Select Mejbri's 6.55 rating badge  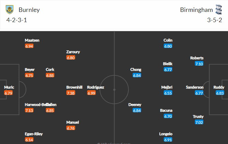pyautogui.click(x=168, y=93)
